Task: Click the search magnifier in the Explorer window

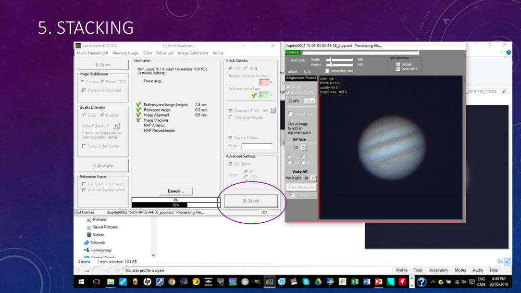Action: 504,92
